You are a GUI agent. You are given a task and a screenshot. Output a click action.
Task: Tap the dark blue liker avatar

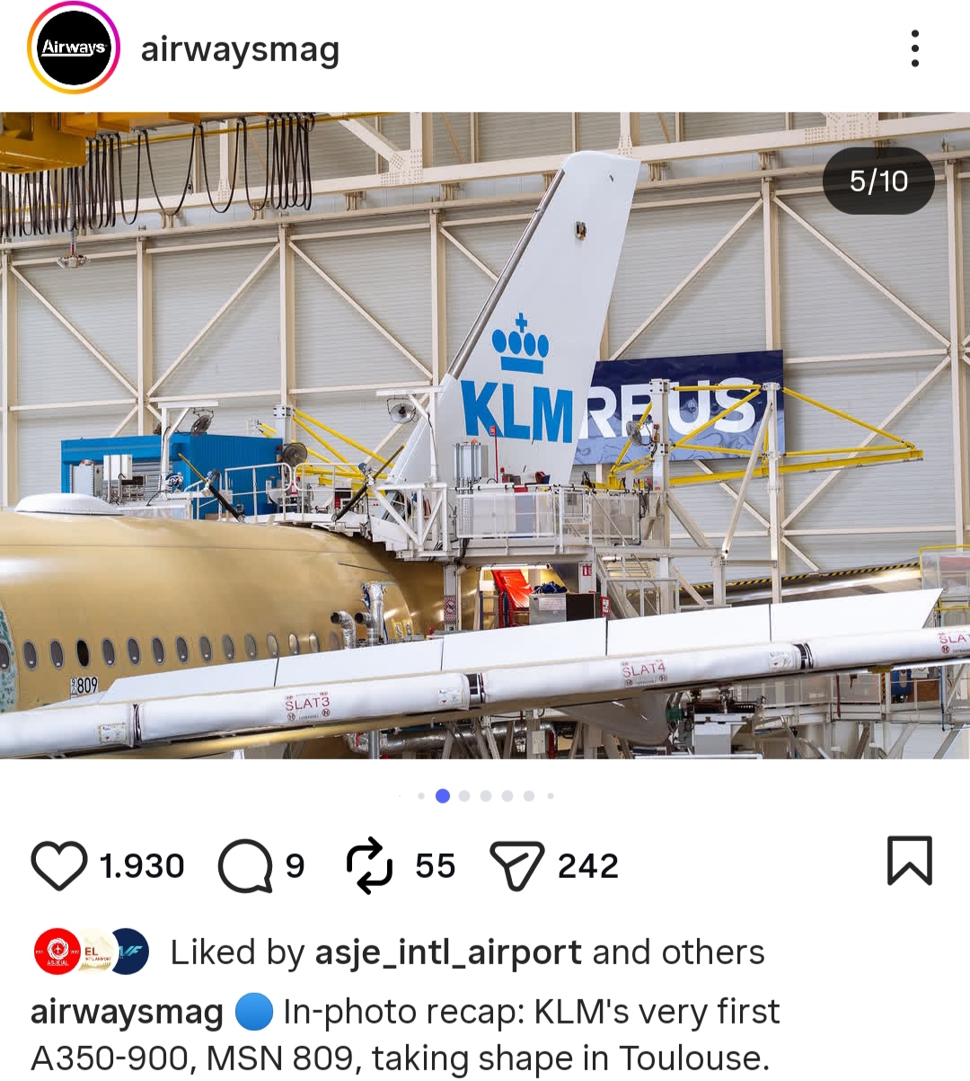[x=127, y=952]
